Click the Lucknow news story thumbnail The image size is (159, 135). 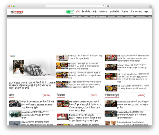[x=63, y=117]
